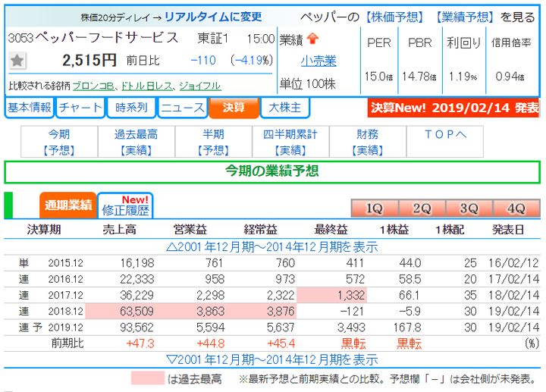Go to TOPへ link
The image size is (546, 392).
click(x=445, y=134)
